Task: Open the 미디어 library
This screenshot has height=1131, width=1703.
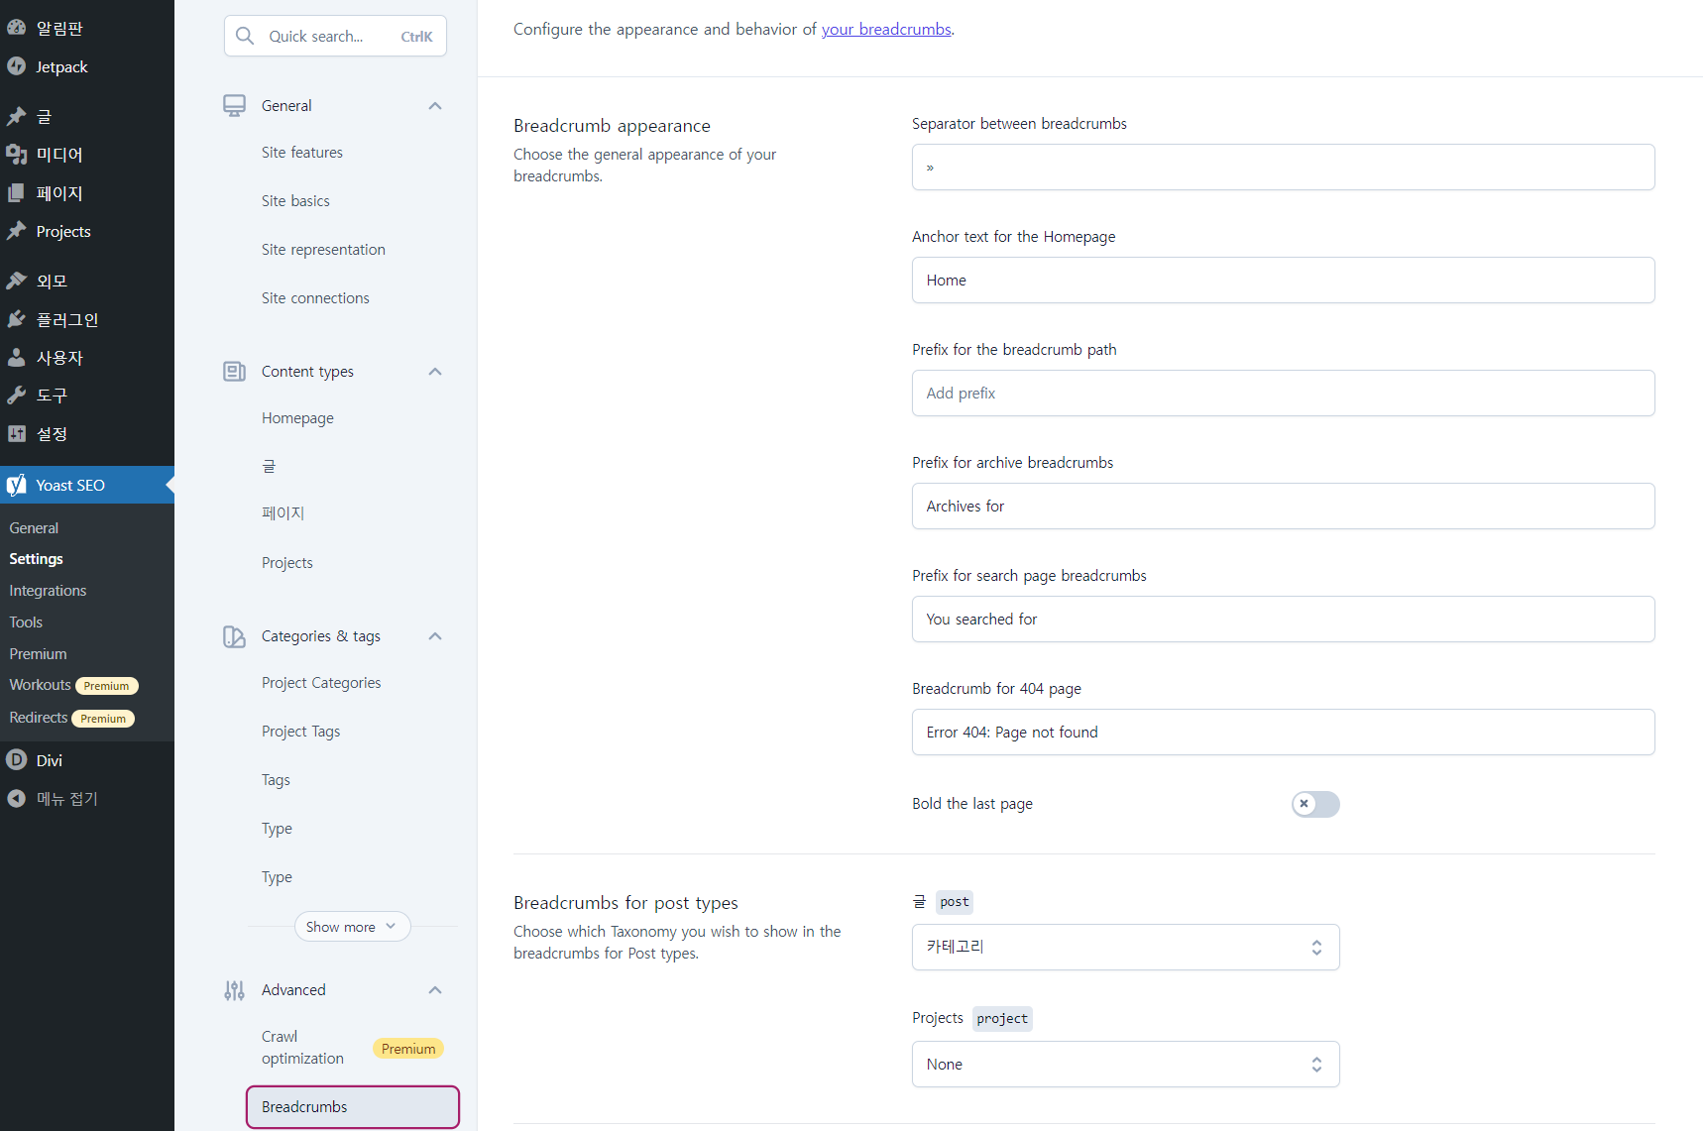Action: pyautogui.click(x=59, y=155)
